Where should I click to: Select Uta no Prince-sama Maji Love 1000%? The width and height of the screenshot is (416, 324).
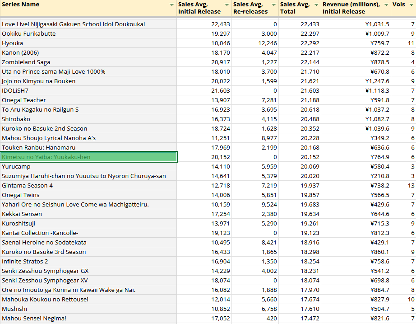pyautogui.click(x=88, y=72)
